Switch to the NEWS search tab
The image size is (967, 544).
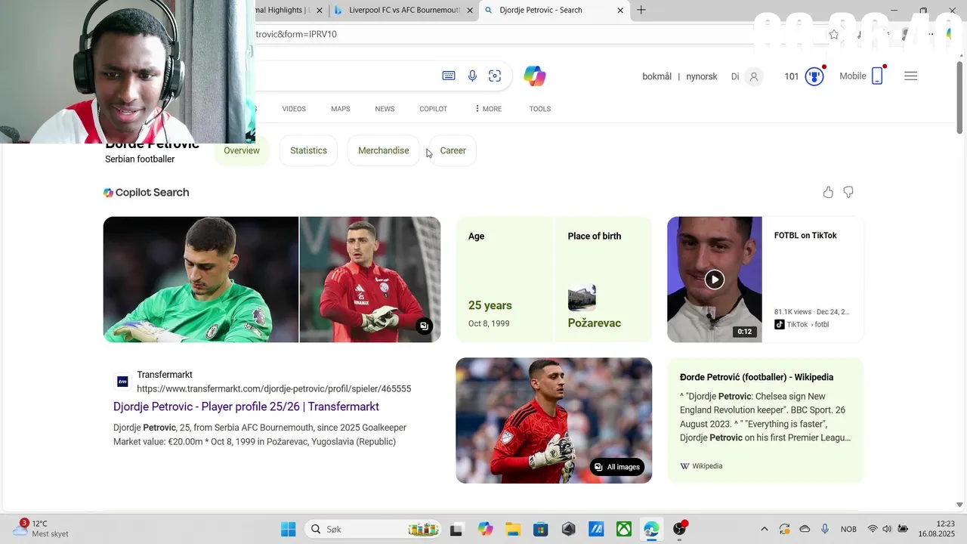[385, 109]
